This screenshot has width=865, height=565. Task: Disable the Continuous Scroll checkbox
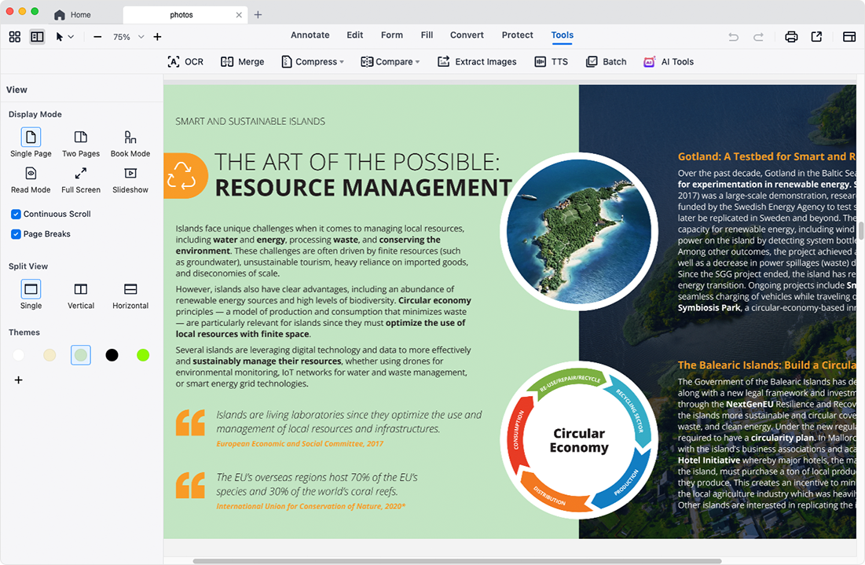point(16,214)
